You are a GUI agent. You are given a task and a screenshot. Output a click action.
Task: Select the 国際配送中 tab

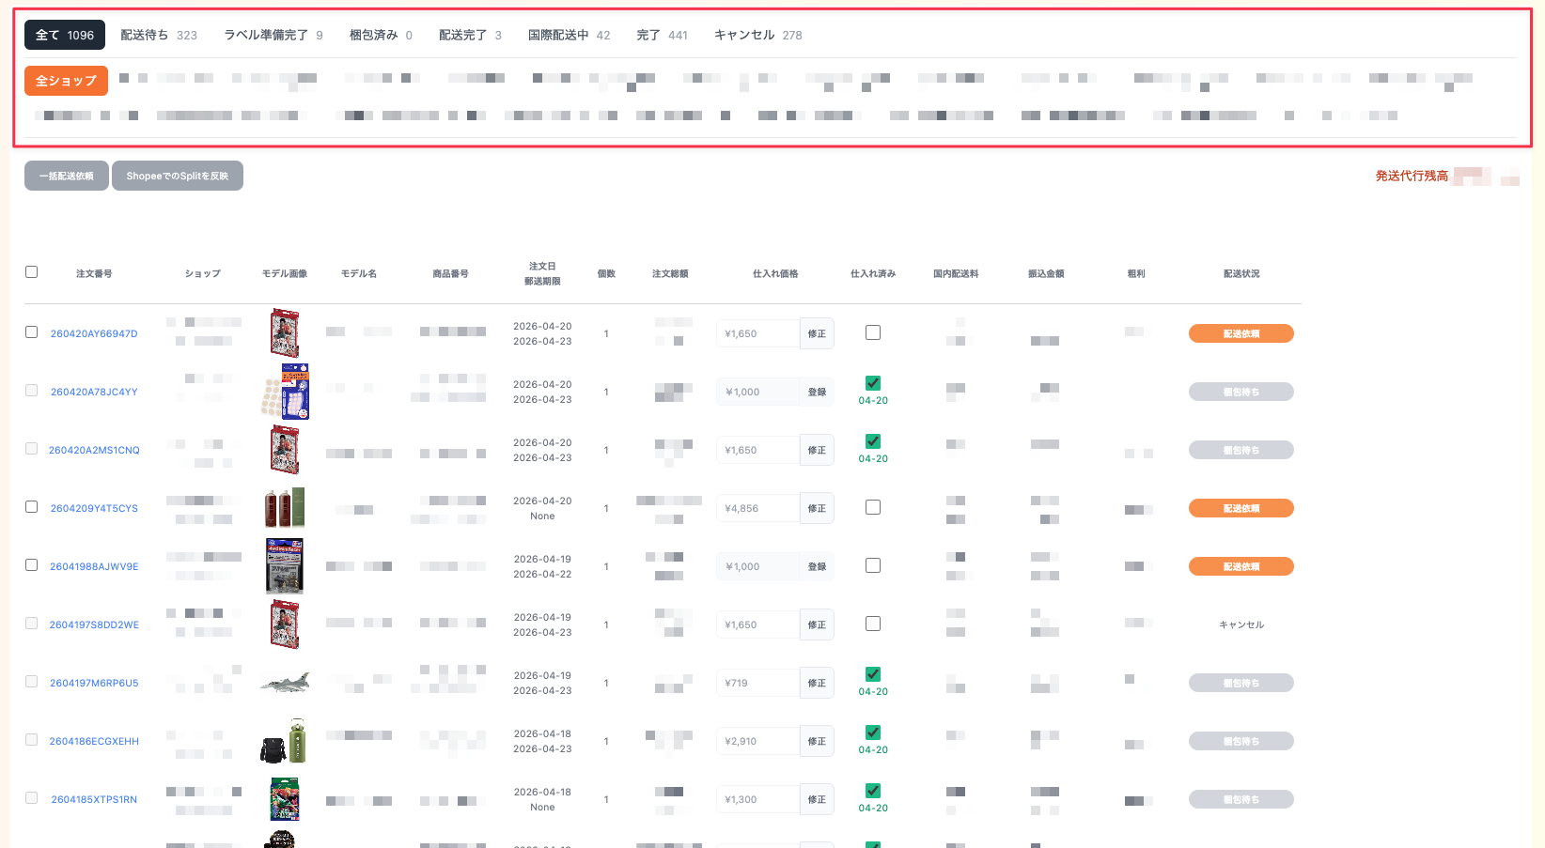point(568,35)
